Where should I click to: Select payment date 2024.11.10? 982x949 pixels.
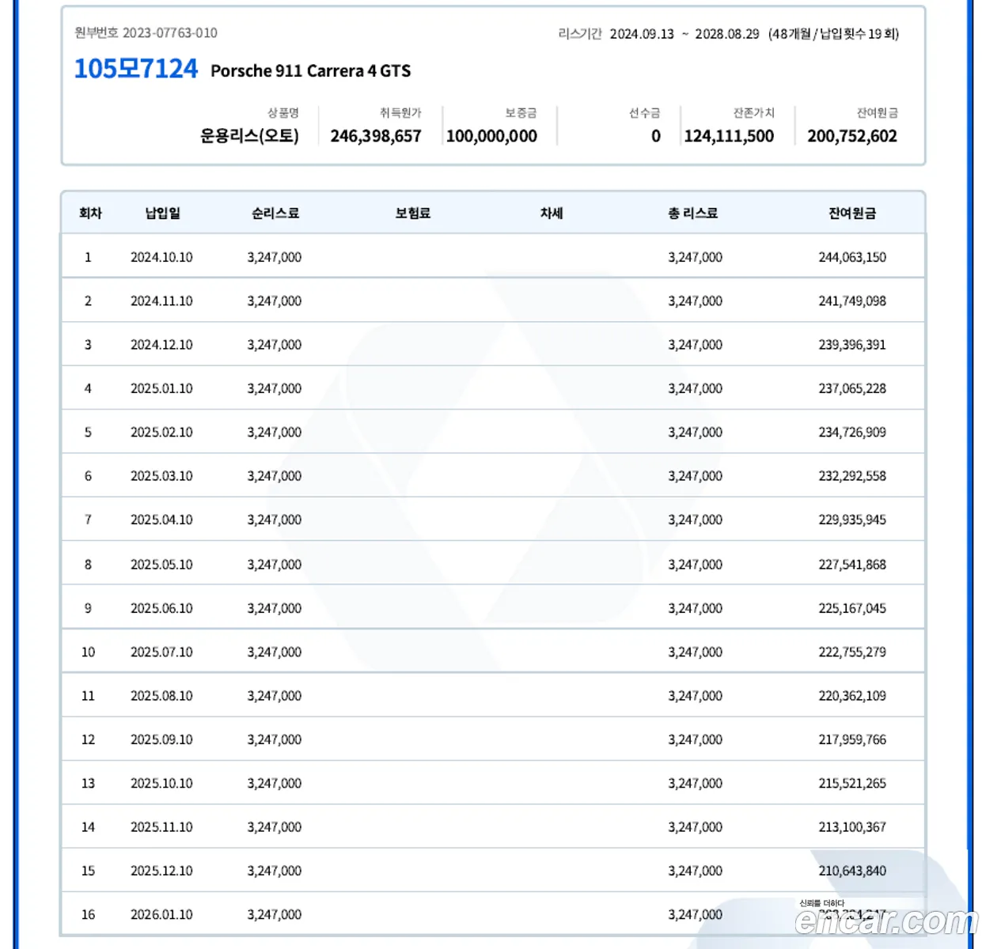161,301
